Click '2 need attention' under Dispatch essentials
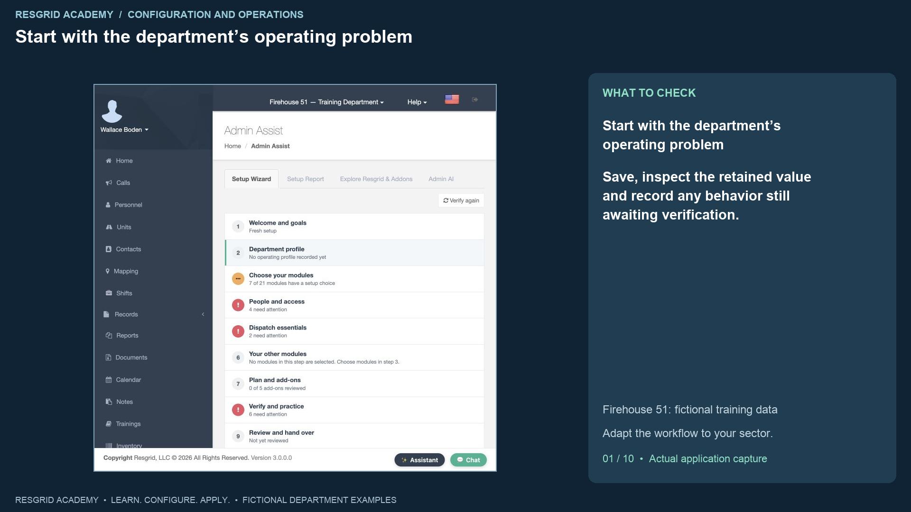The width and height of the screenshot is (911, 512). coord(268,336)
